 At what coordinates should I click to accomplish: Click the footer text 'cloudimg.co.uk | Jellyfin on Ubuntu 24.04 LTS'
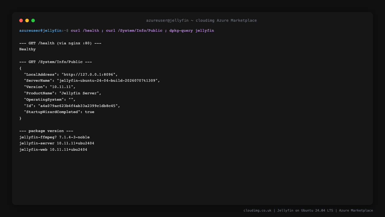tap(288, 211)
